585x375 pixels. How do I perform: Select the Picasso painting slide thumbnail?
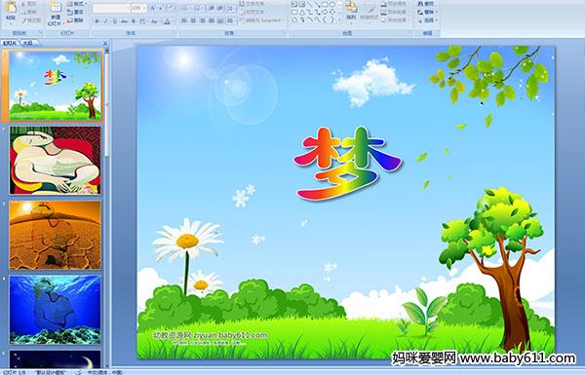pos(56,161)
